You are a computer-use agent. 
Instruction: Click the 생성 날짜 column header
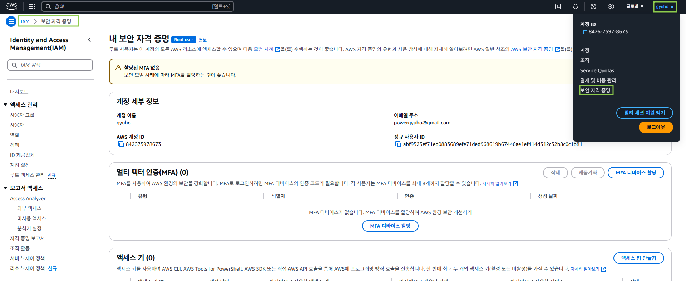(x=548, y=196)
